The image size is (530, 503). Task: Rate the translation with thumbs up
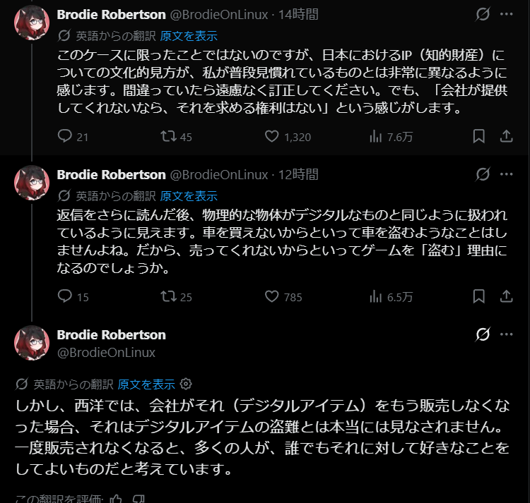(x=116, y=499)
